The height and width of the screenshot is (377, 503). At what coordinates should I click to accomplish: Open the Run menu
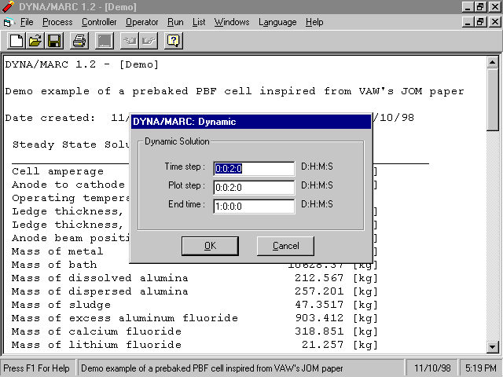175,22
